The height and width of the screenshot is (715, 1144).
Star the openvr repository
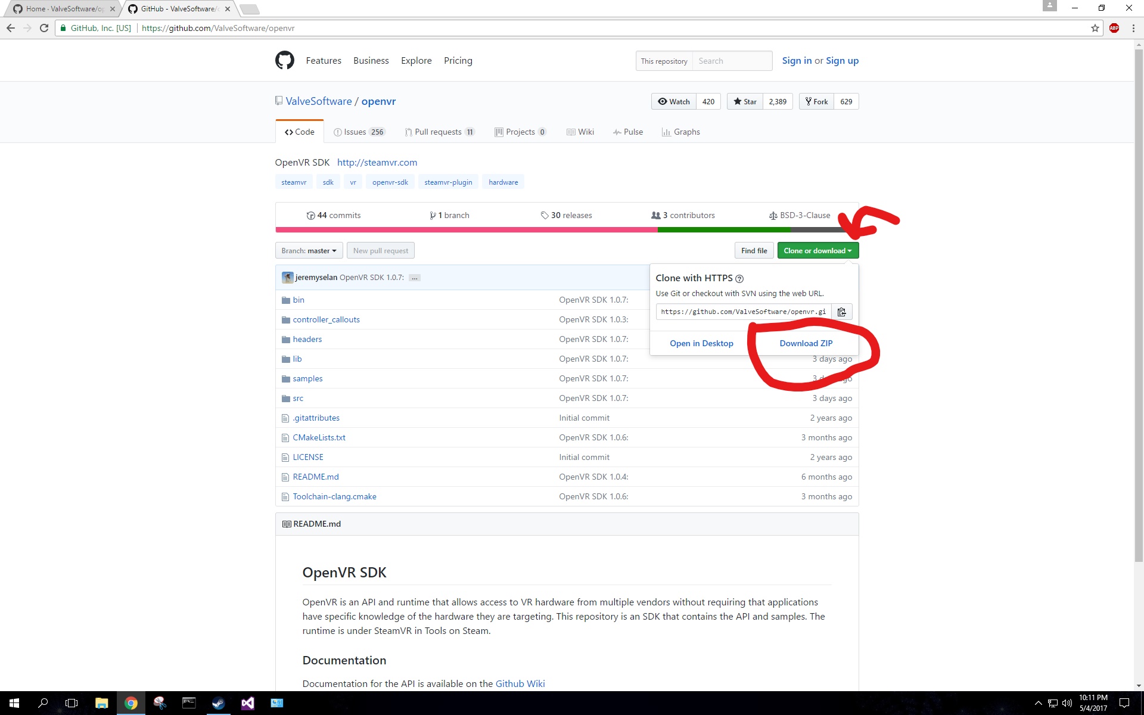745,101
